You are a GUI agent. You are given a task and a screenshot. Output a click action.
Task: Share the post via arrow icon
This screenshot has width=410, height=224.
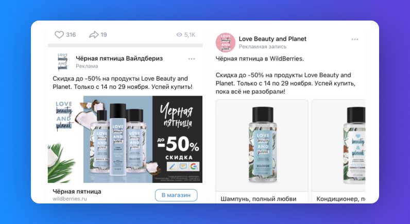click(94, 35)
